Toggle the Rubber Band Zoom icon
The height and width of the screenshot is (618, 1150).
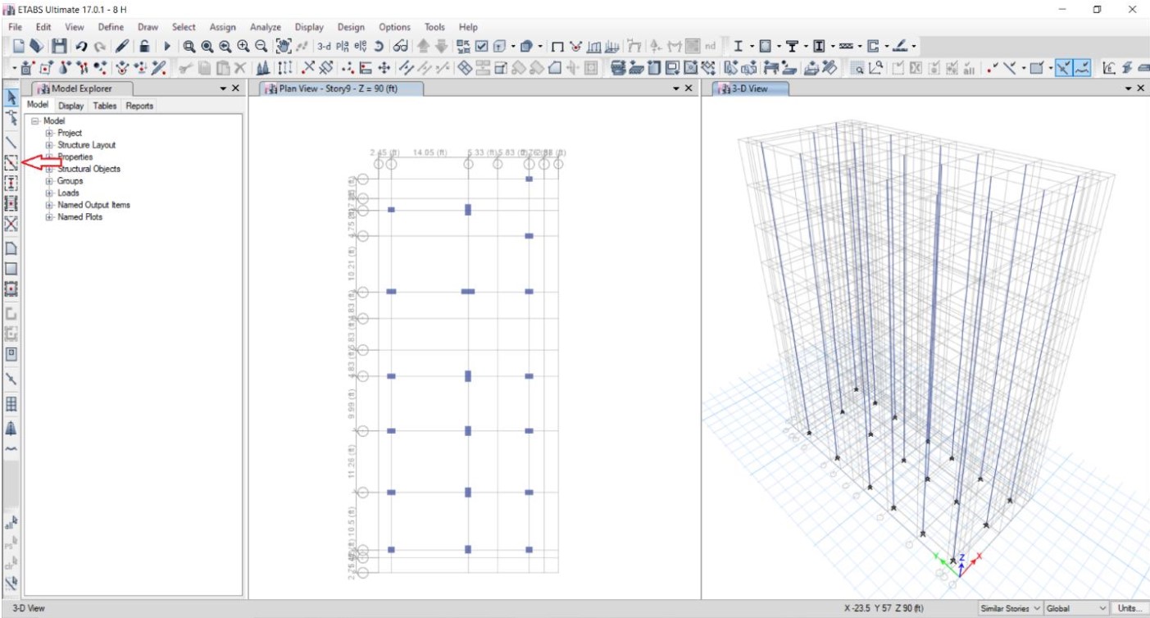(189, 47)
